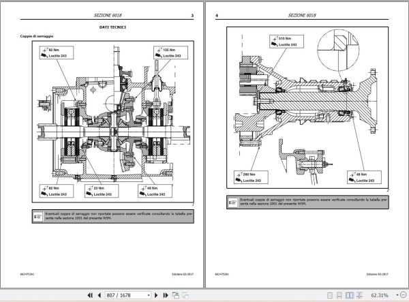The height and width of the screenshot is (302, 409).
Task: Switch to continuous facing view
Action: (x=359, y=295)
